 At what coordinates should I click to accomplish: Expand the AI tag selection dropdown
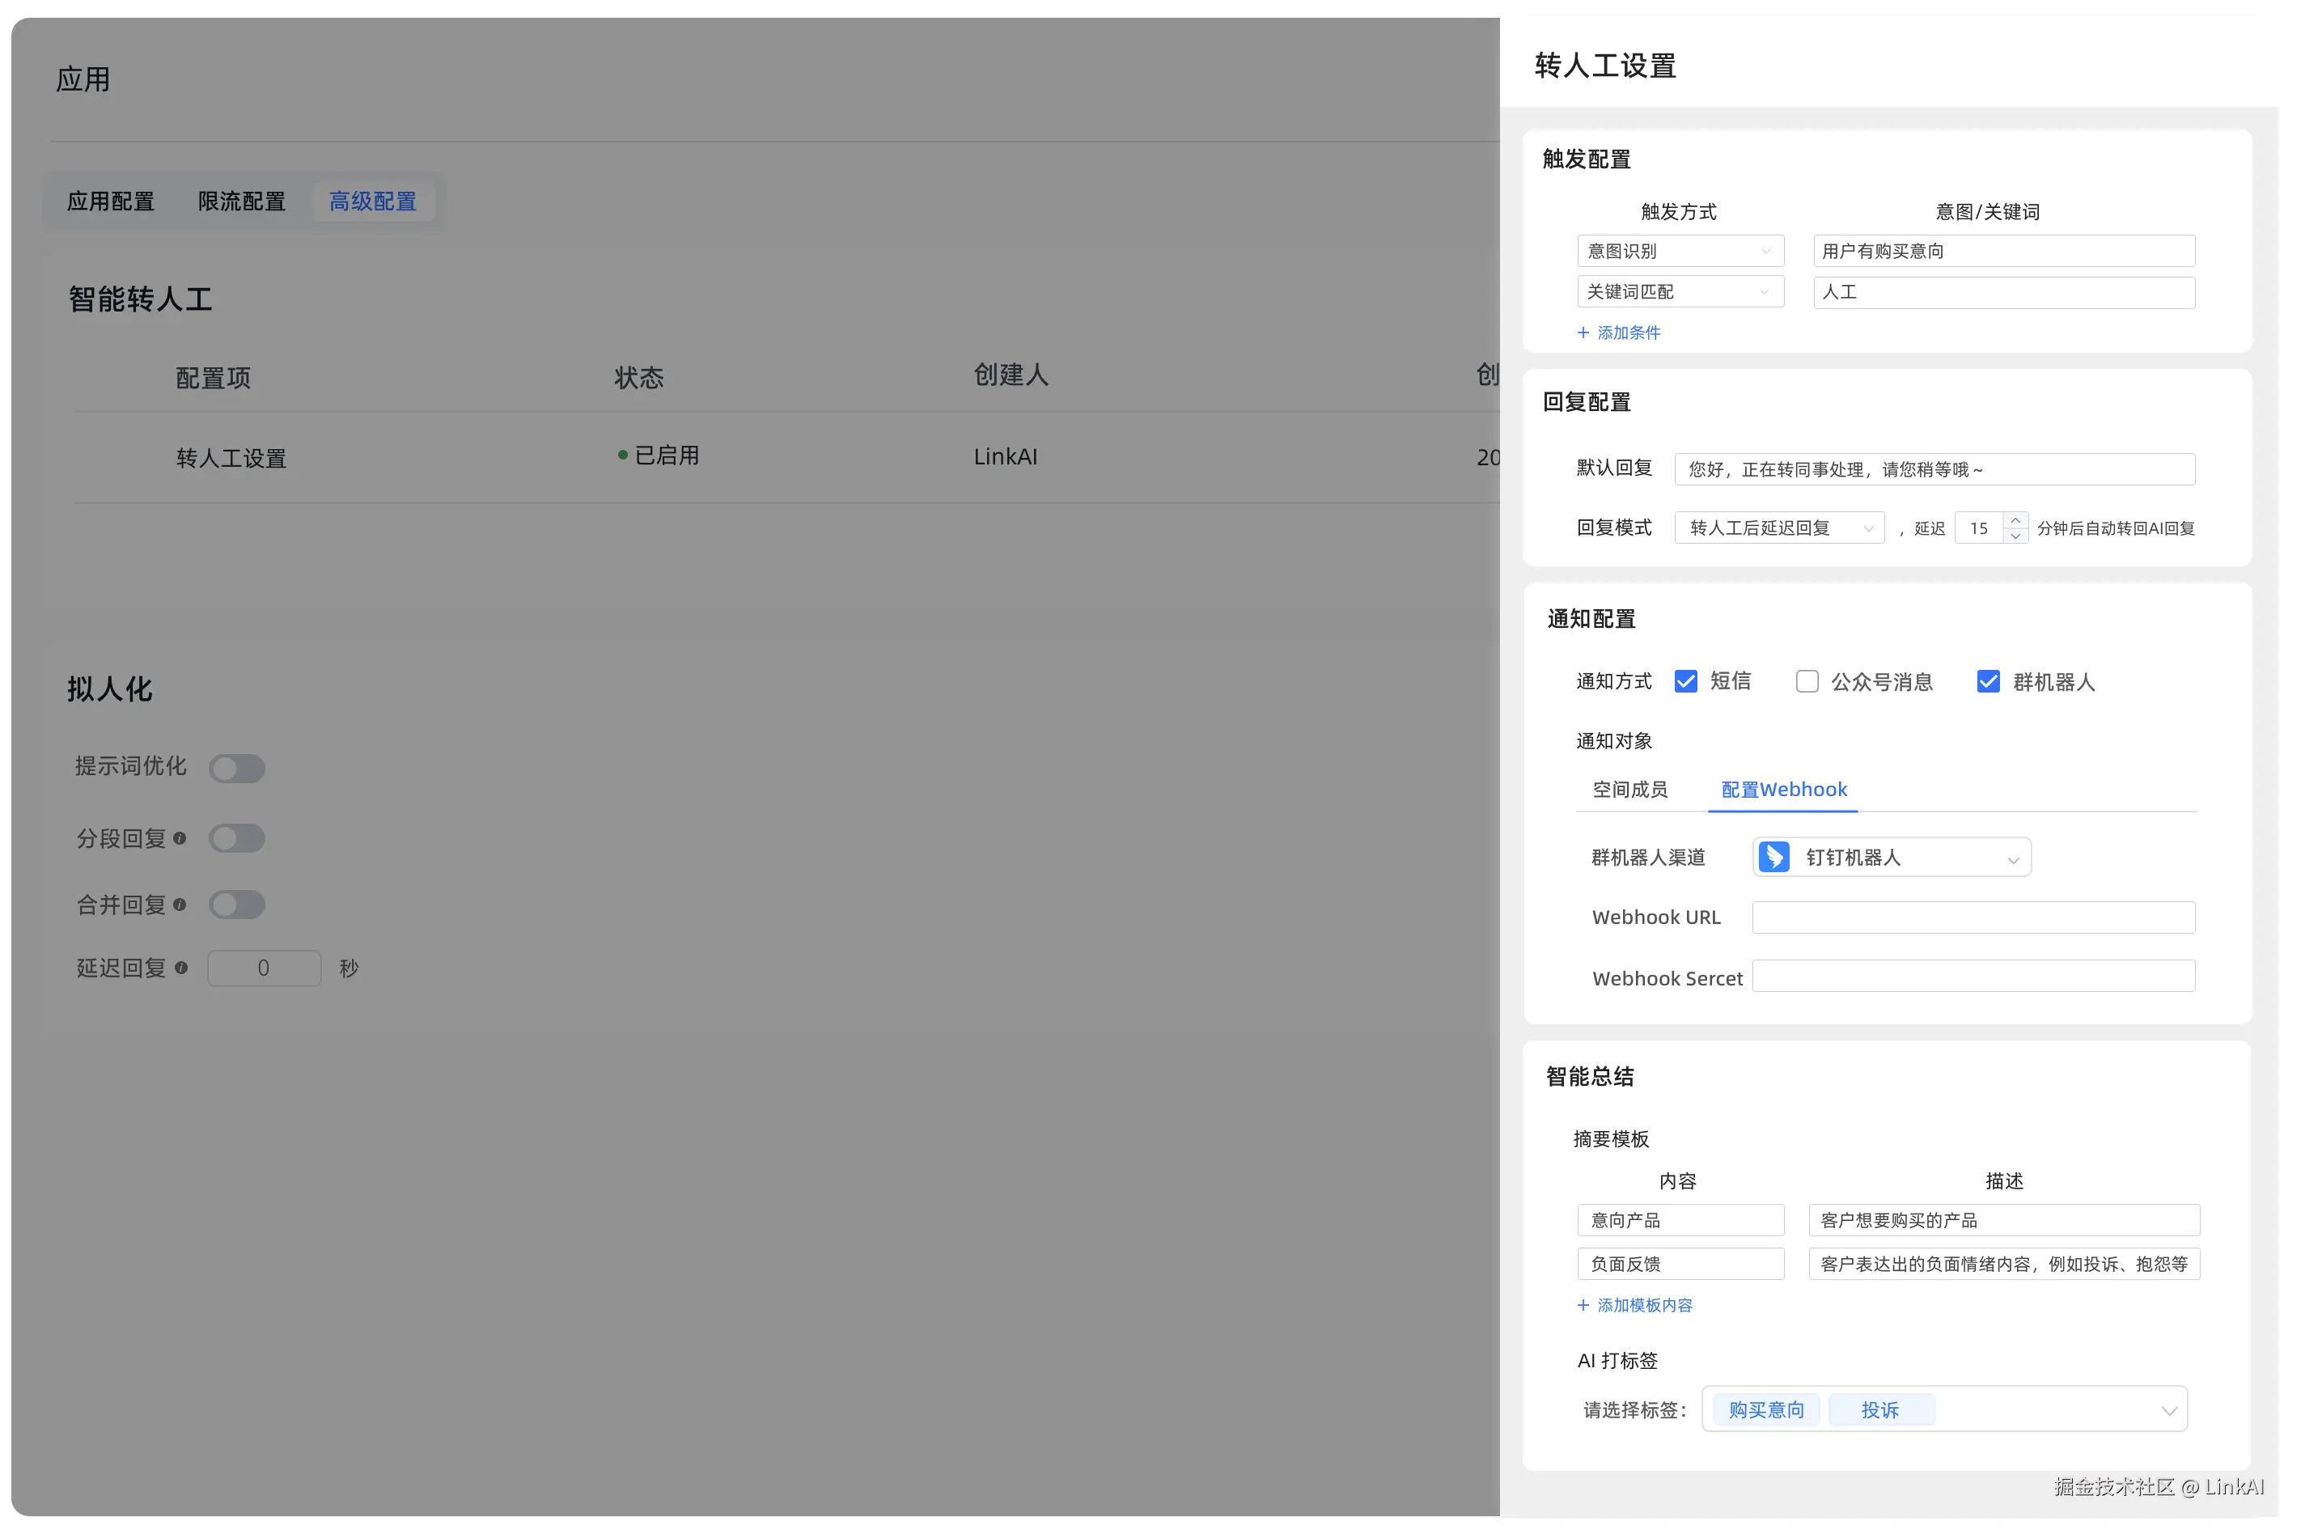click(2168, 1409)
